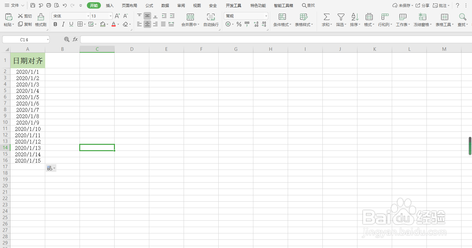Click the fx insert function button

pyautogui.click(x=75, y=39)
